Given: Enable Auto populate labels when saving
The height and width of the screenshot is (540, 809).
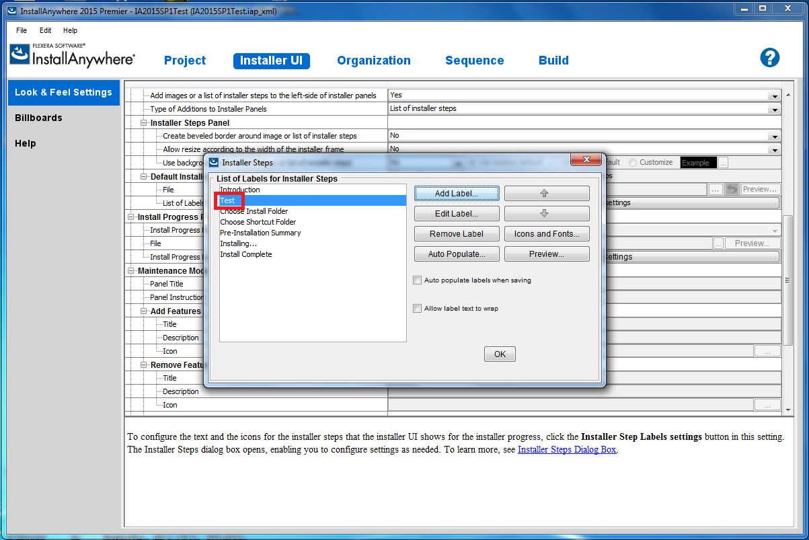Looking at the screenshot, I should [418, 280].
